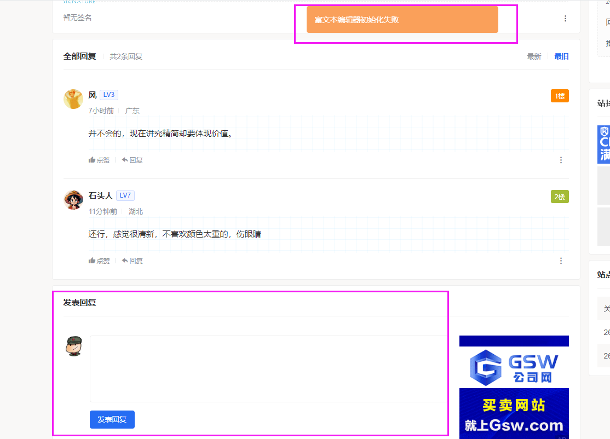The width and height of the screenshot is (610, 439).
Task: Reply to 石头人's comment via 回复
Action: click(133, 261)
